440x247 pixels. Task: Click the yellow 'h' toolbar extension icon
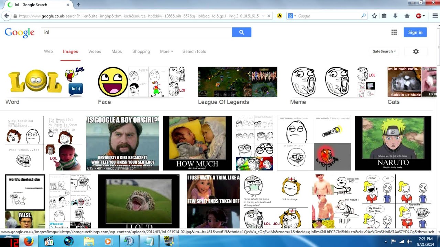(279, 16)
